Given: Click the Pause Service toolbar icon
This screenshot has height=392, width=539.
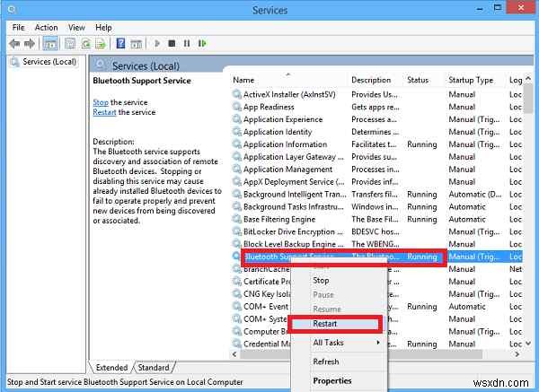Looking at the screenshot, I should click(x=187, y=44).
